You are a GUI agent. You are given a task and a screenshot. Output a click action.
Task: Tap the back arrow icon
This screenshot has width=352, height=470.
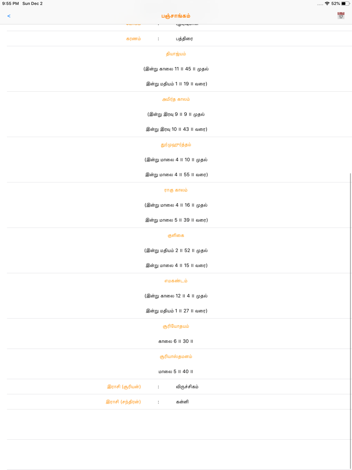[x=9, y=16]
